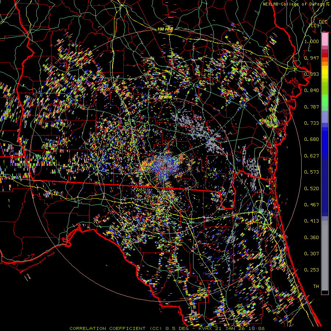This screenshot has width=331, height=331.
Task: Click the DEC label above the legend
Action: coord(323,22)
